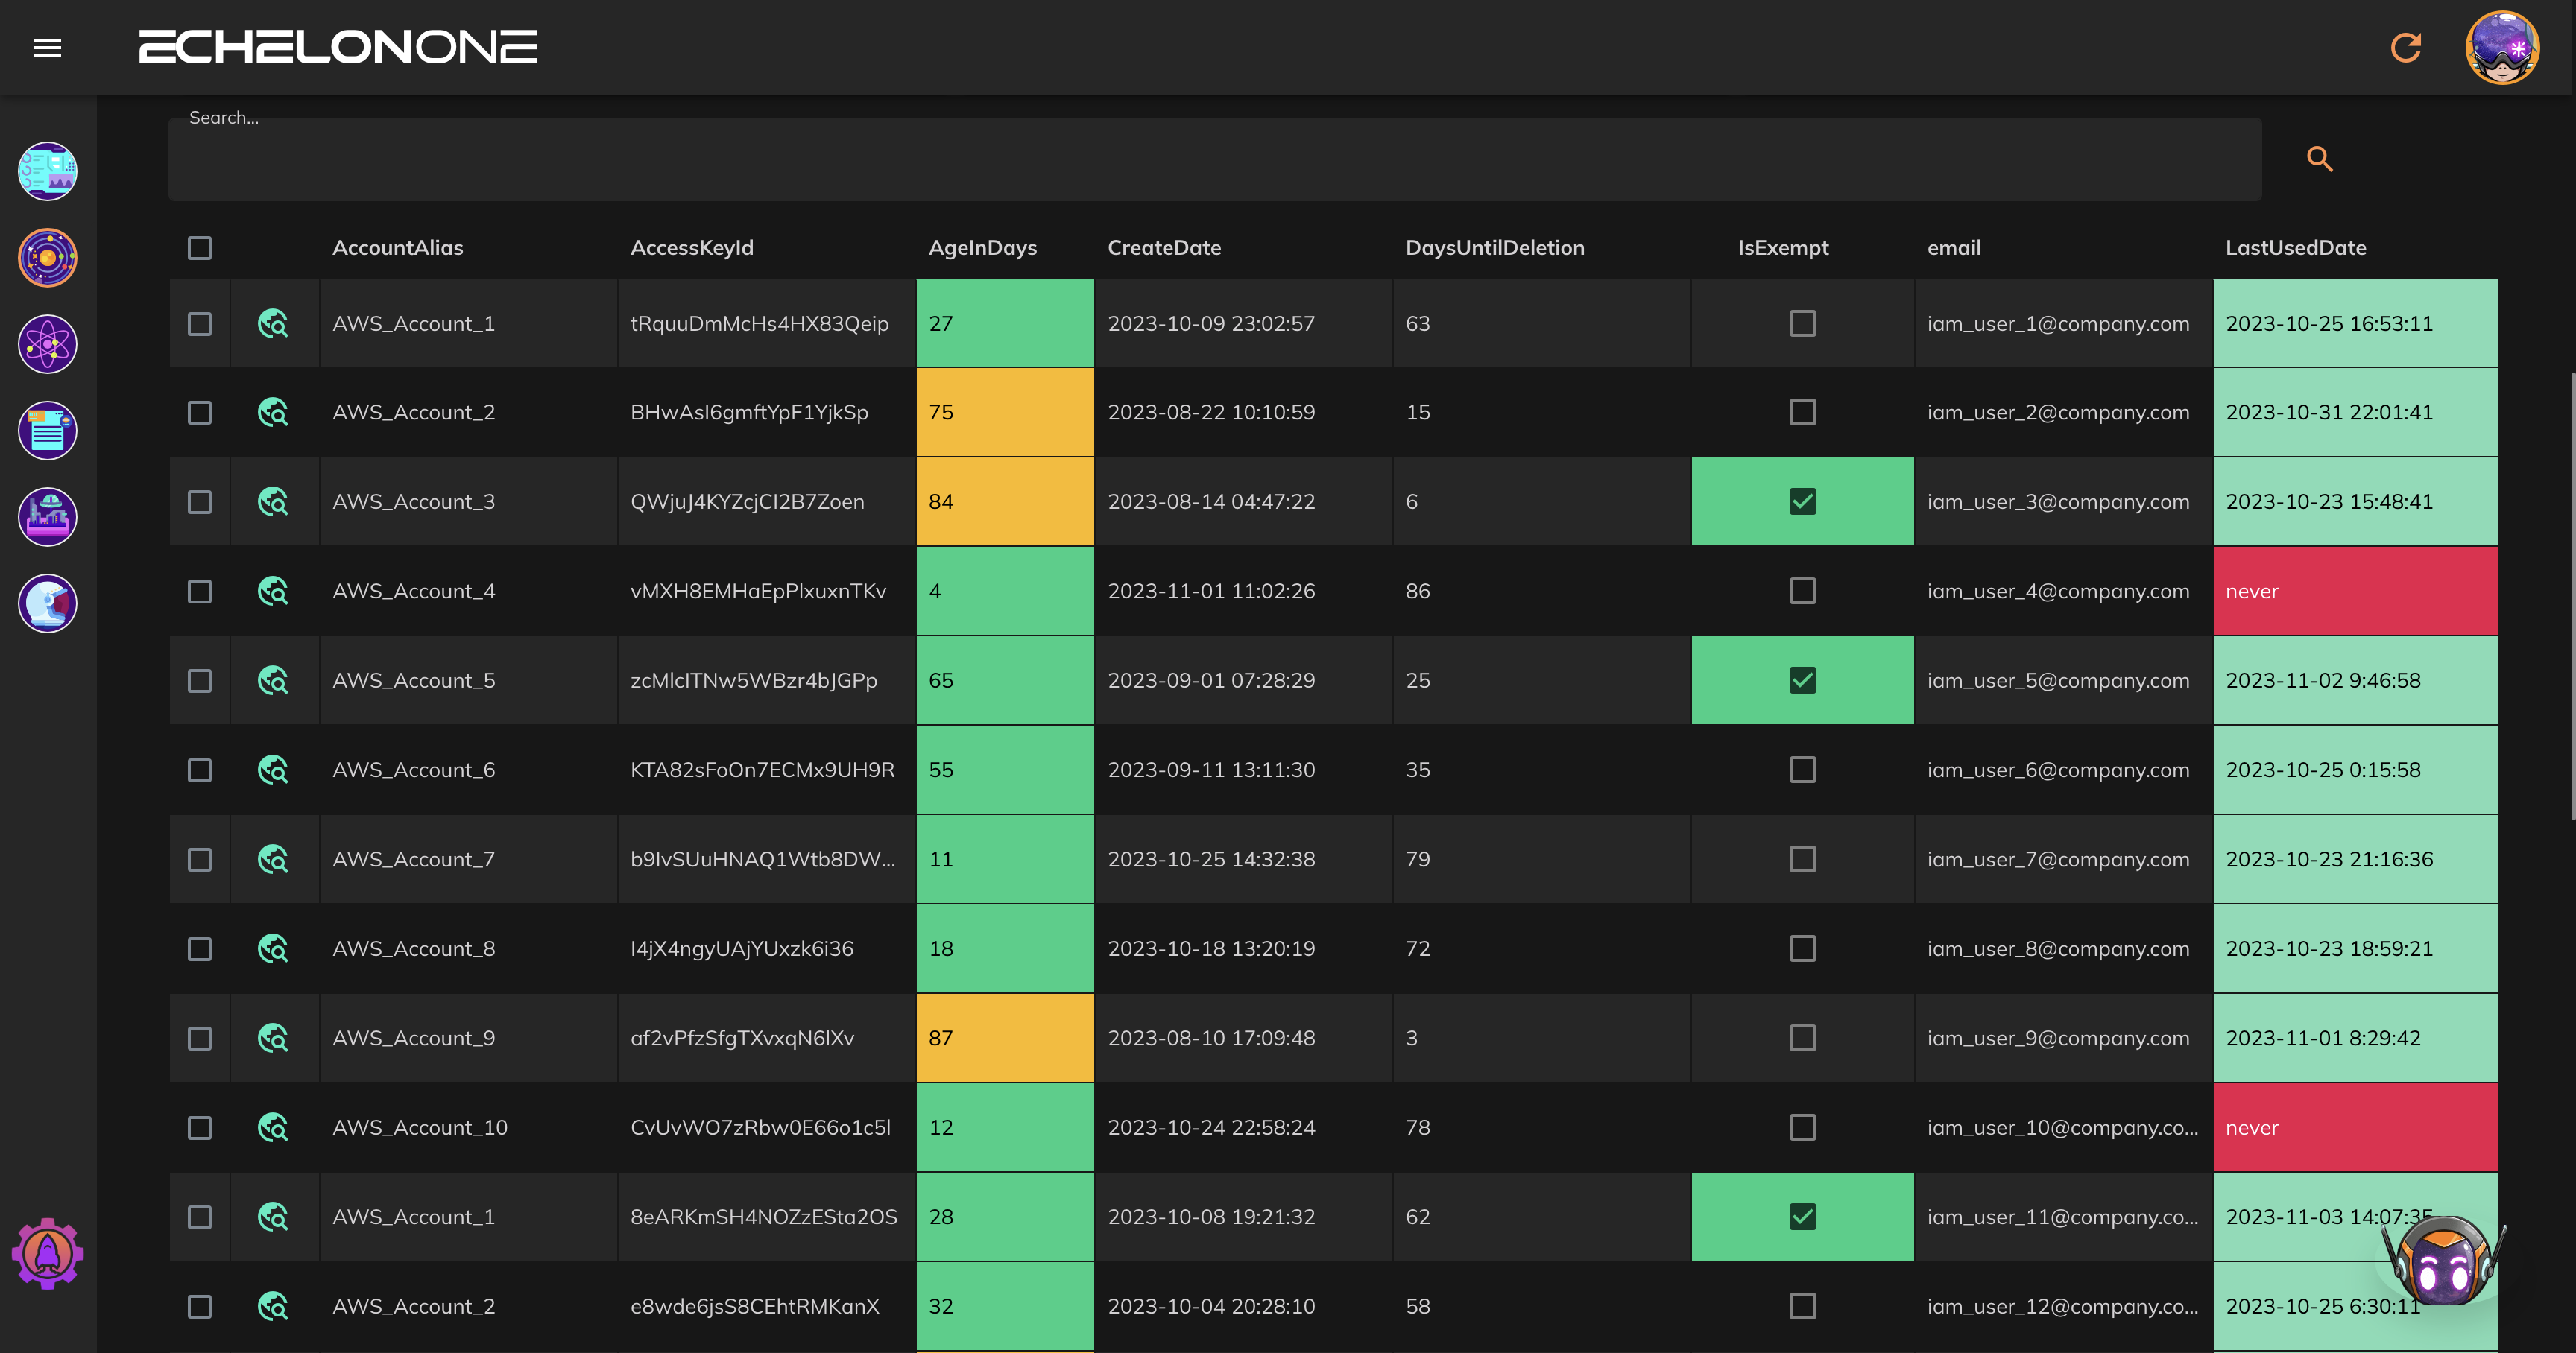Screen dimensions: 2576x1353
Task: Inspect details icon for AWS_Account_6 row
Action: [x=273, y=770]
